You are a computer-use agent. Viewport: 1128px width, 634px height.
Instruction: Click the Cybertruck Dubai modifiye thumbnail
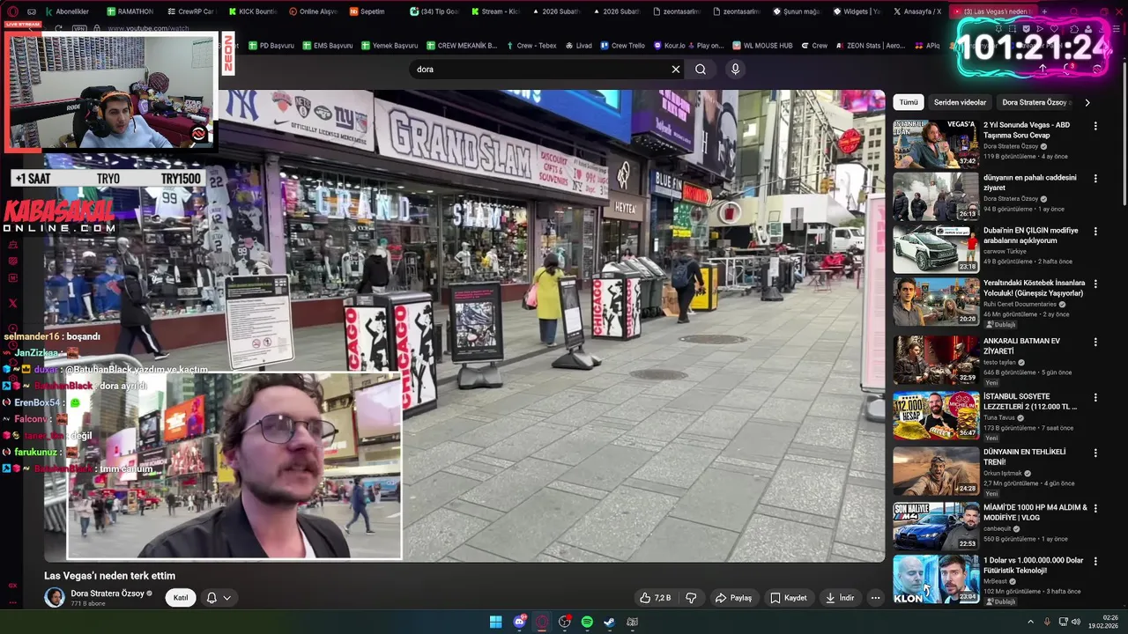(x=936, y=249)
